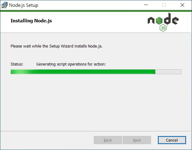Click the unfilled gray end of progress bar
Screen dimensions: 192x150
[x=168, y=72]
